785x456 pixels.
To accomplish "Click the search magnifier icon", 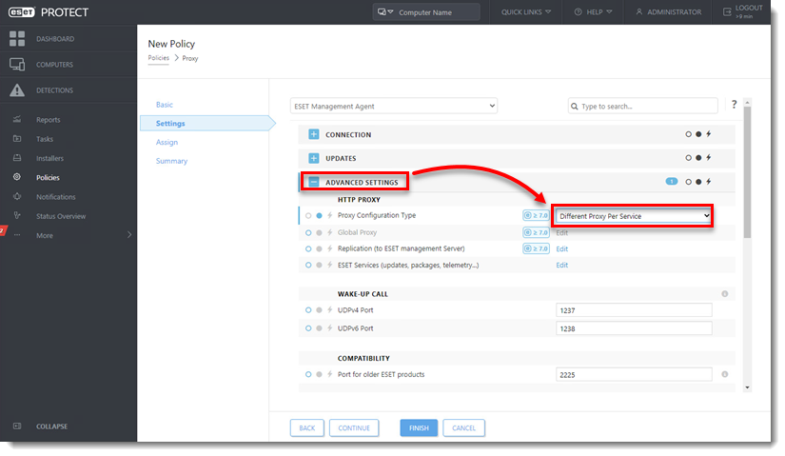I will 574,107.
